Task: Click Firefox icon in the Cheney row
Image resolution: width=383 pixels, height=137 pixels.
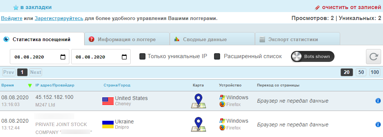Action: pos(222,105)
